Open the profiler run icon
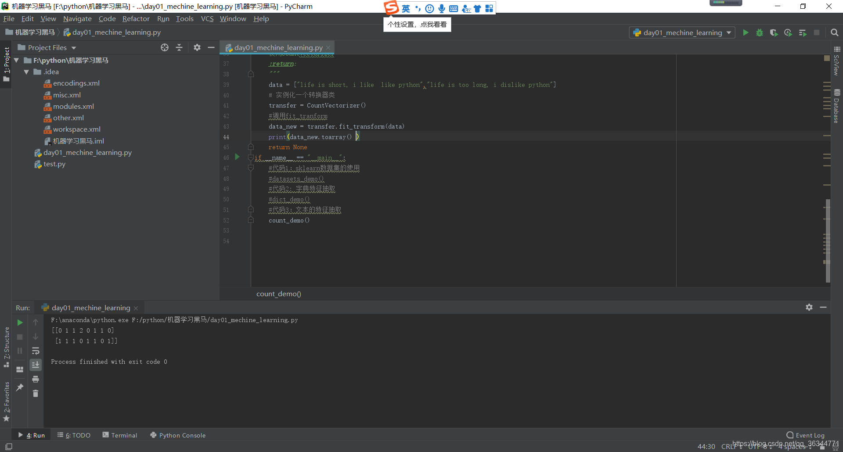The image size is (843, 452). pos(788,32)
